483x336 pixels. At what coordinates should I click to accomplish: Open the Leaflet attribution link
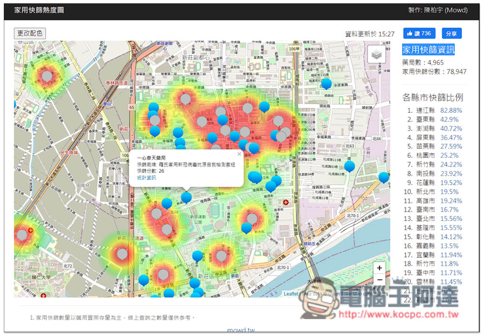pos(291,294)
